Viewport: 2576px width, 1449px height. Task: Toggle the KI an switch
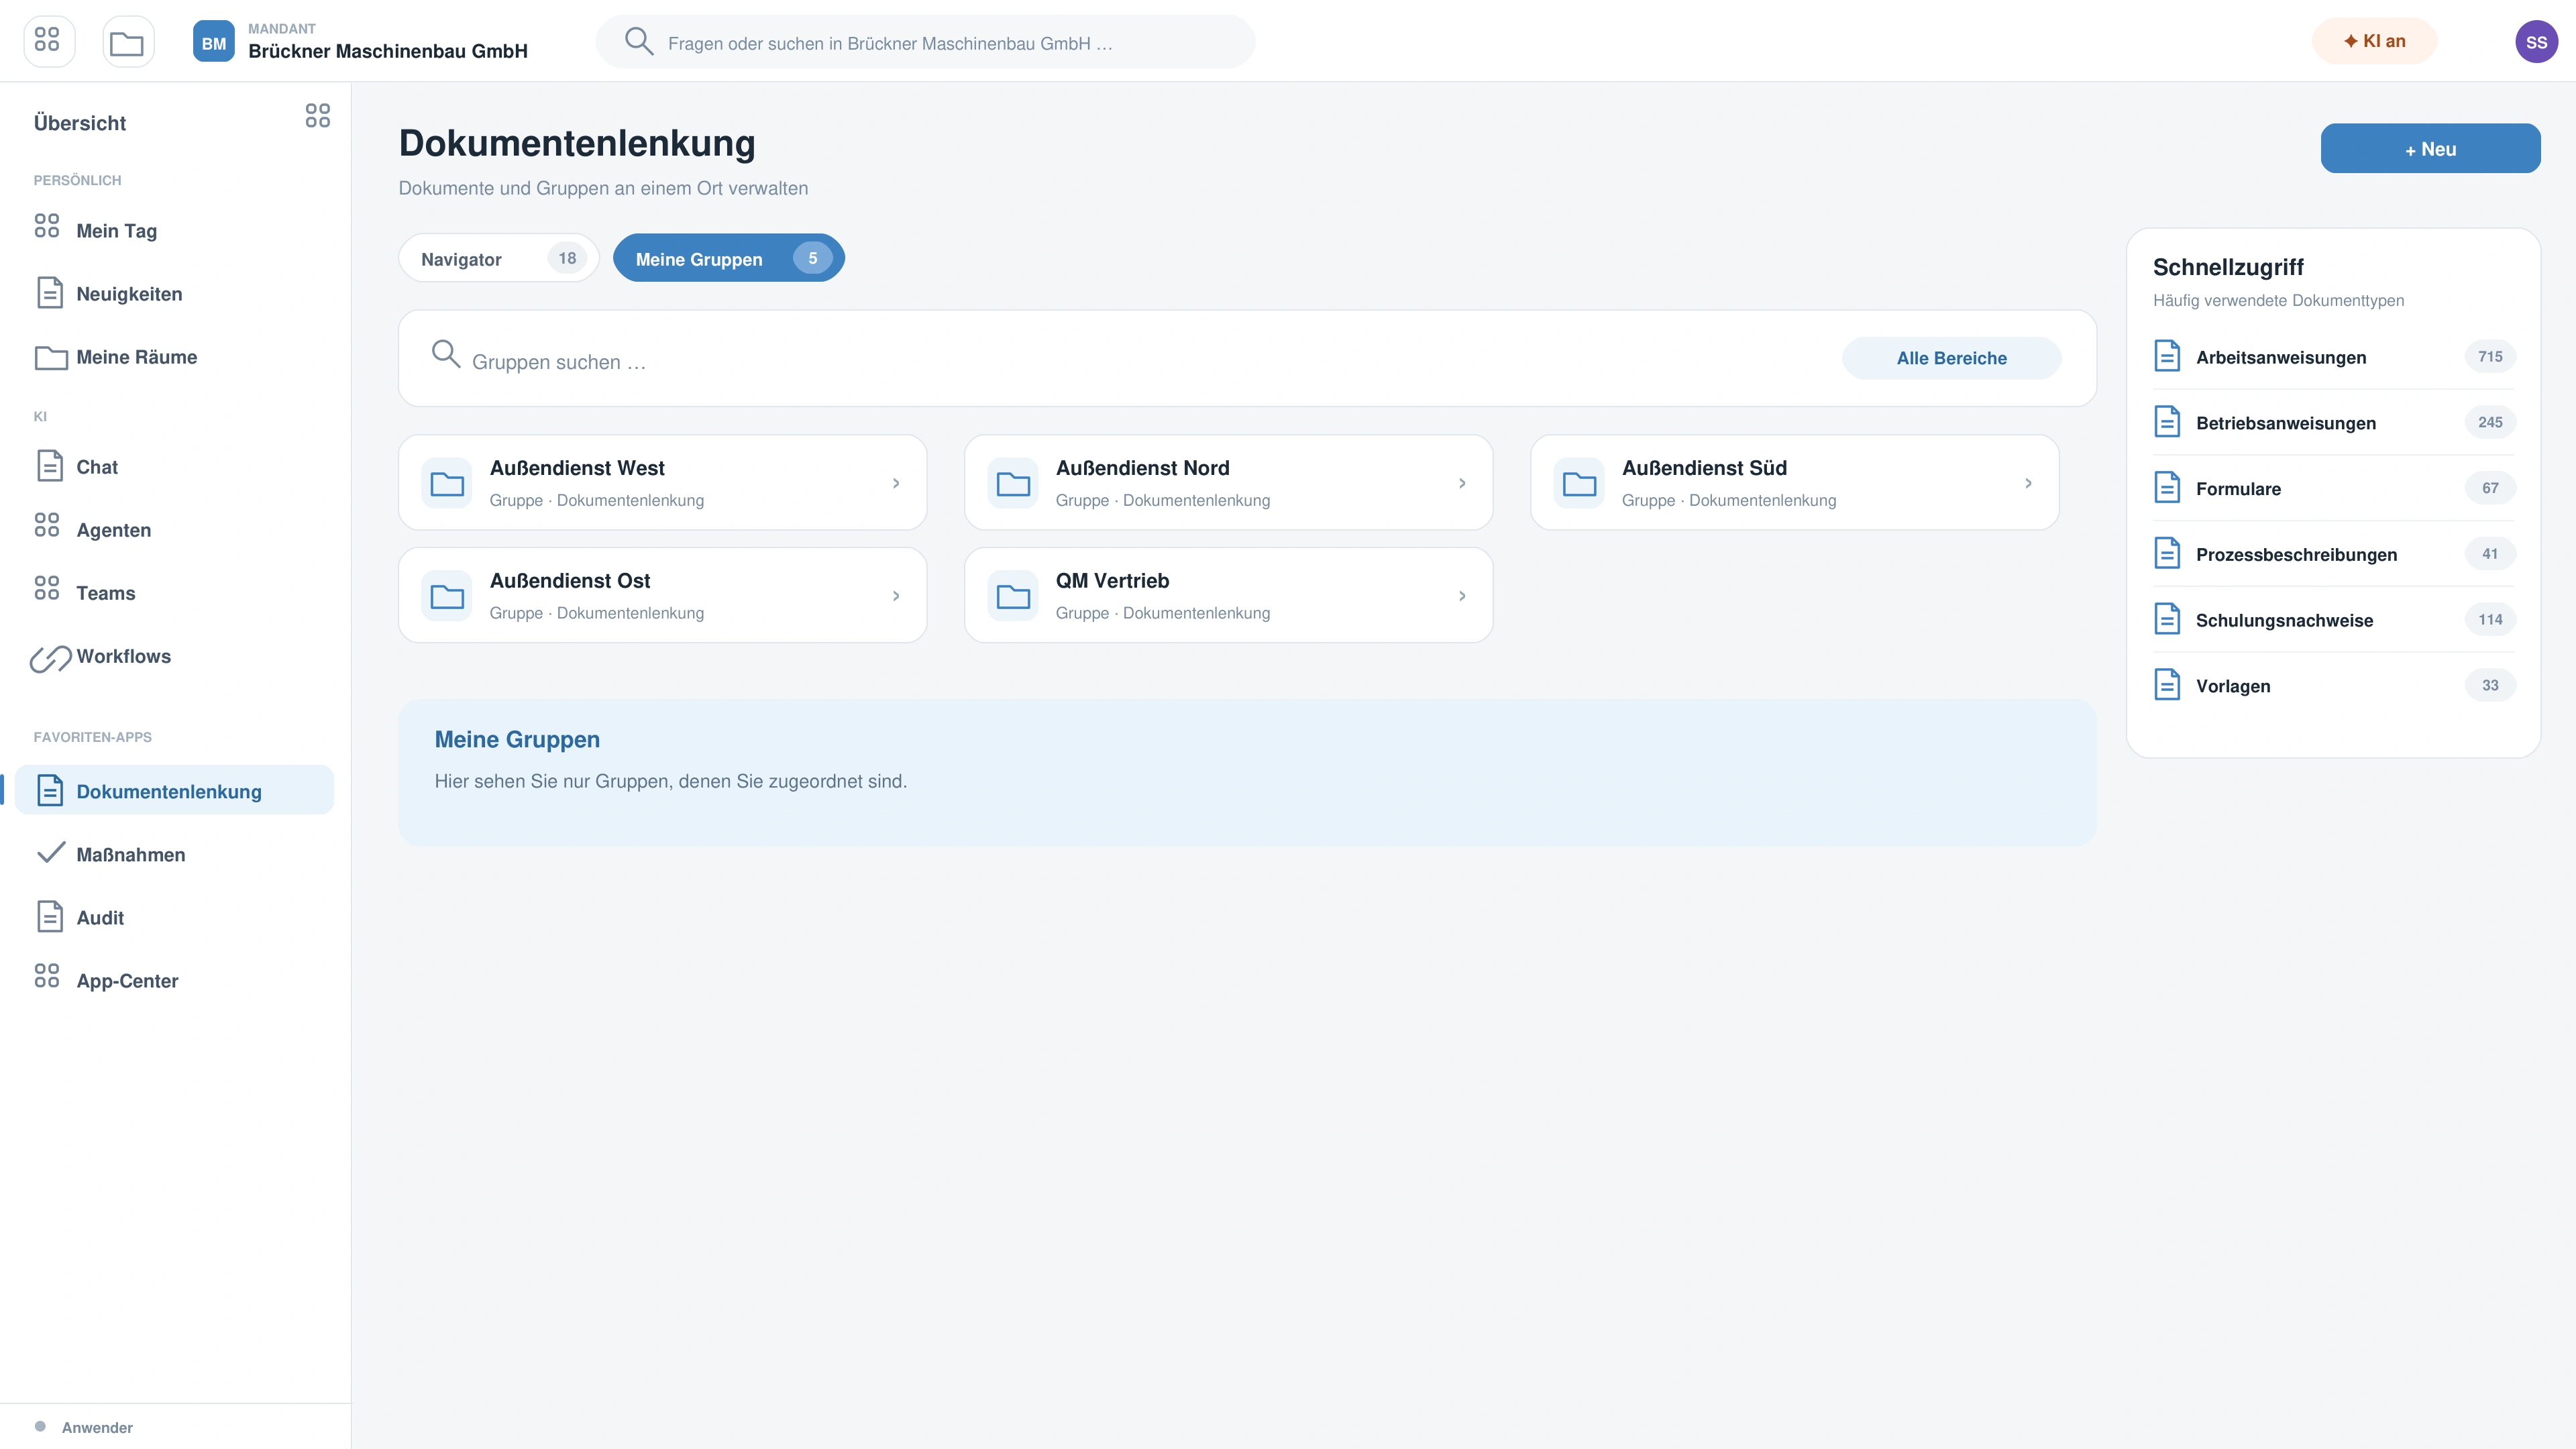(x=2374, y=41)
